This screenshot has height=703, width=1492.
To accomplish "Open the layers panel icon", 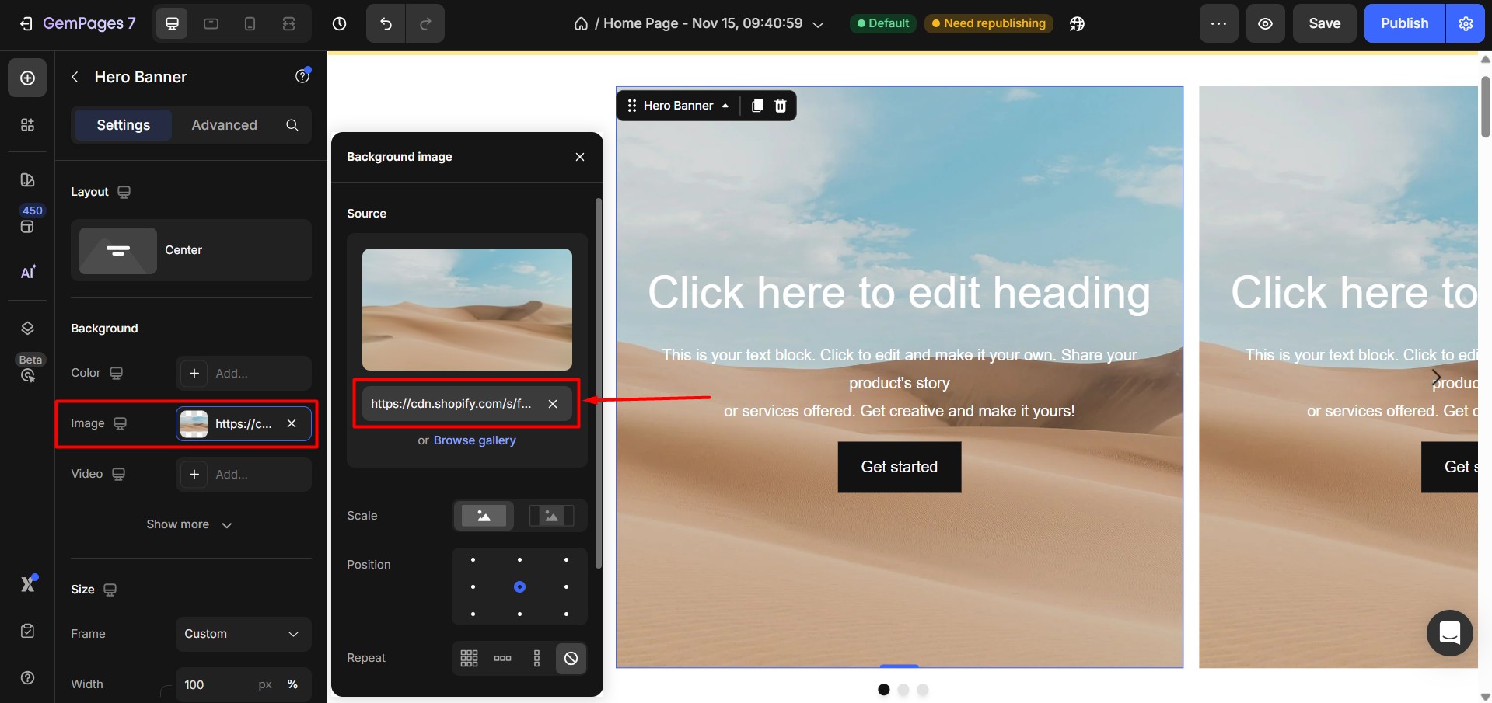I will [x=27, y=329].
